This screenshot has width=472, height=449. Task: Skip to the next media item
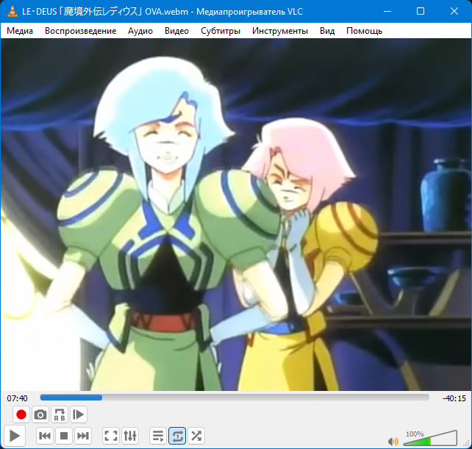pyautogui.click(x=83, y=436)
